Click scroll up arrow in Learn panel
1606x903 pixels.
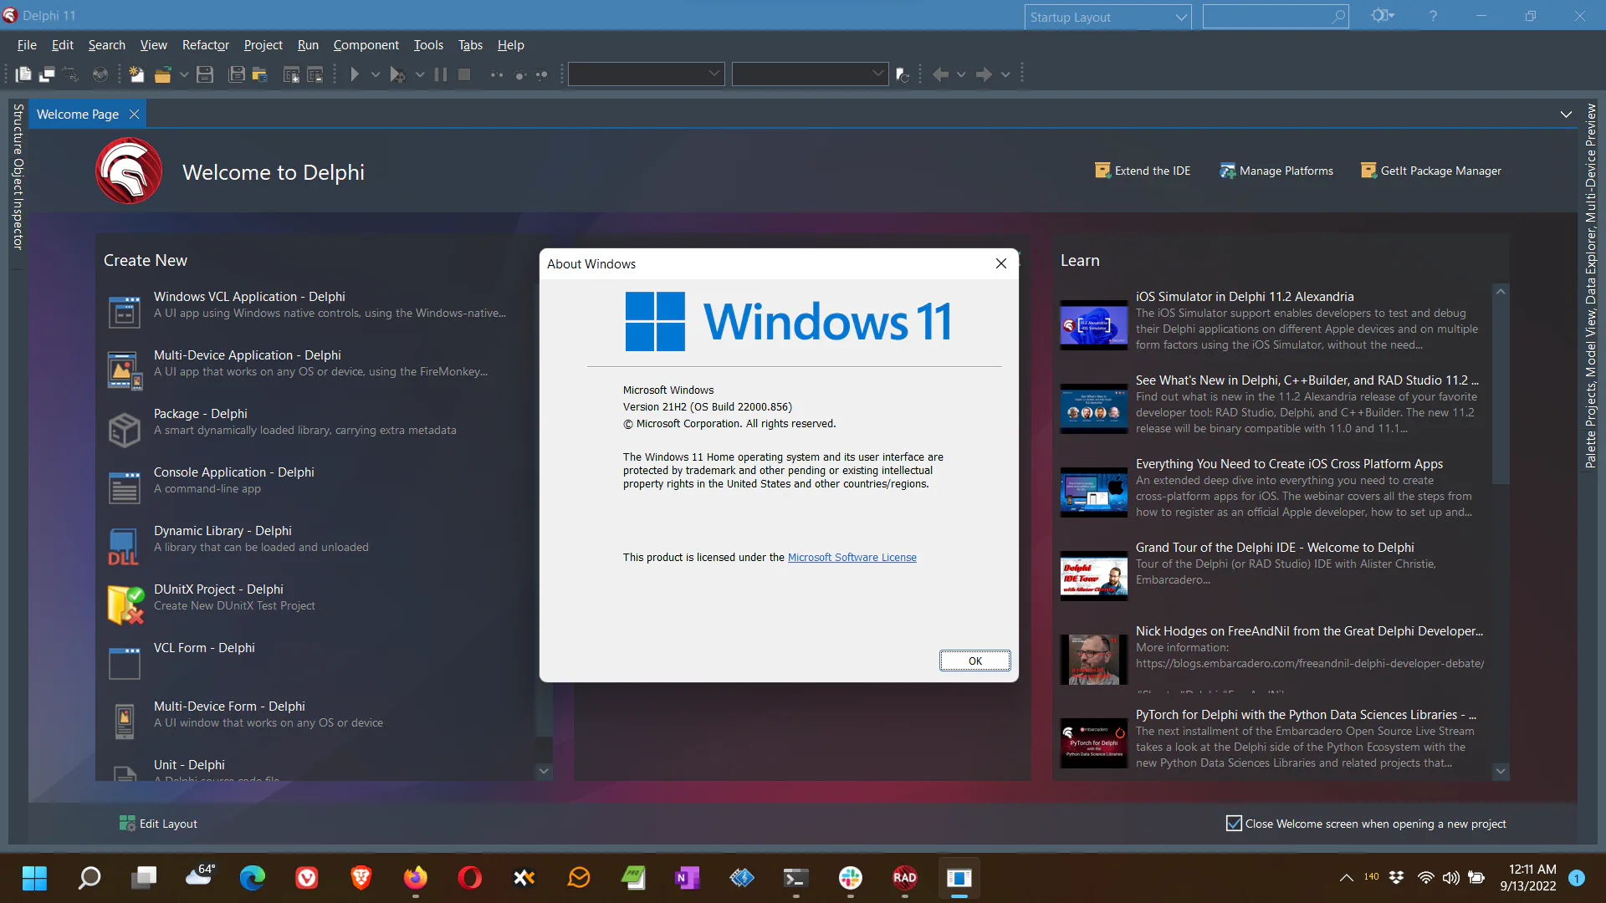1501,292
